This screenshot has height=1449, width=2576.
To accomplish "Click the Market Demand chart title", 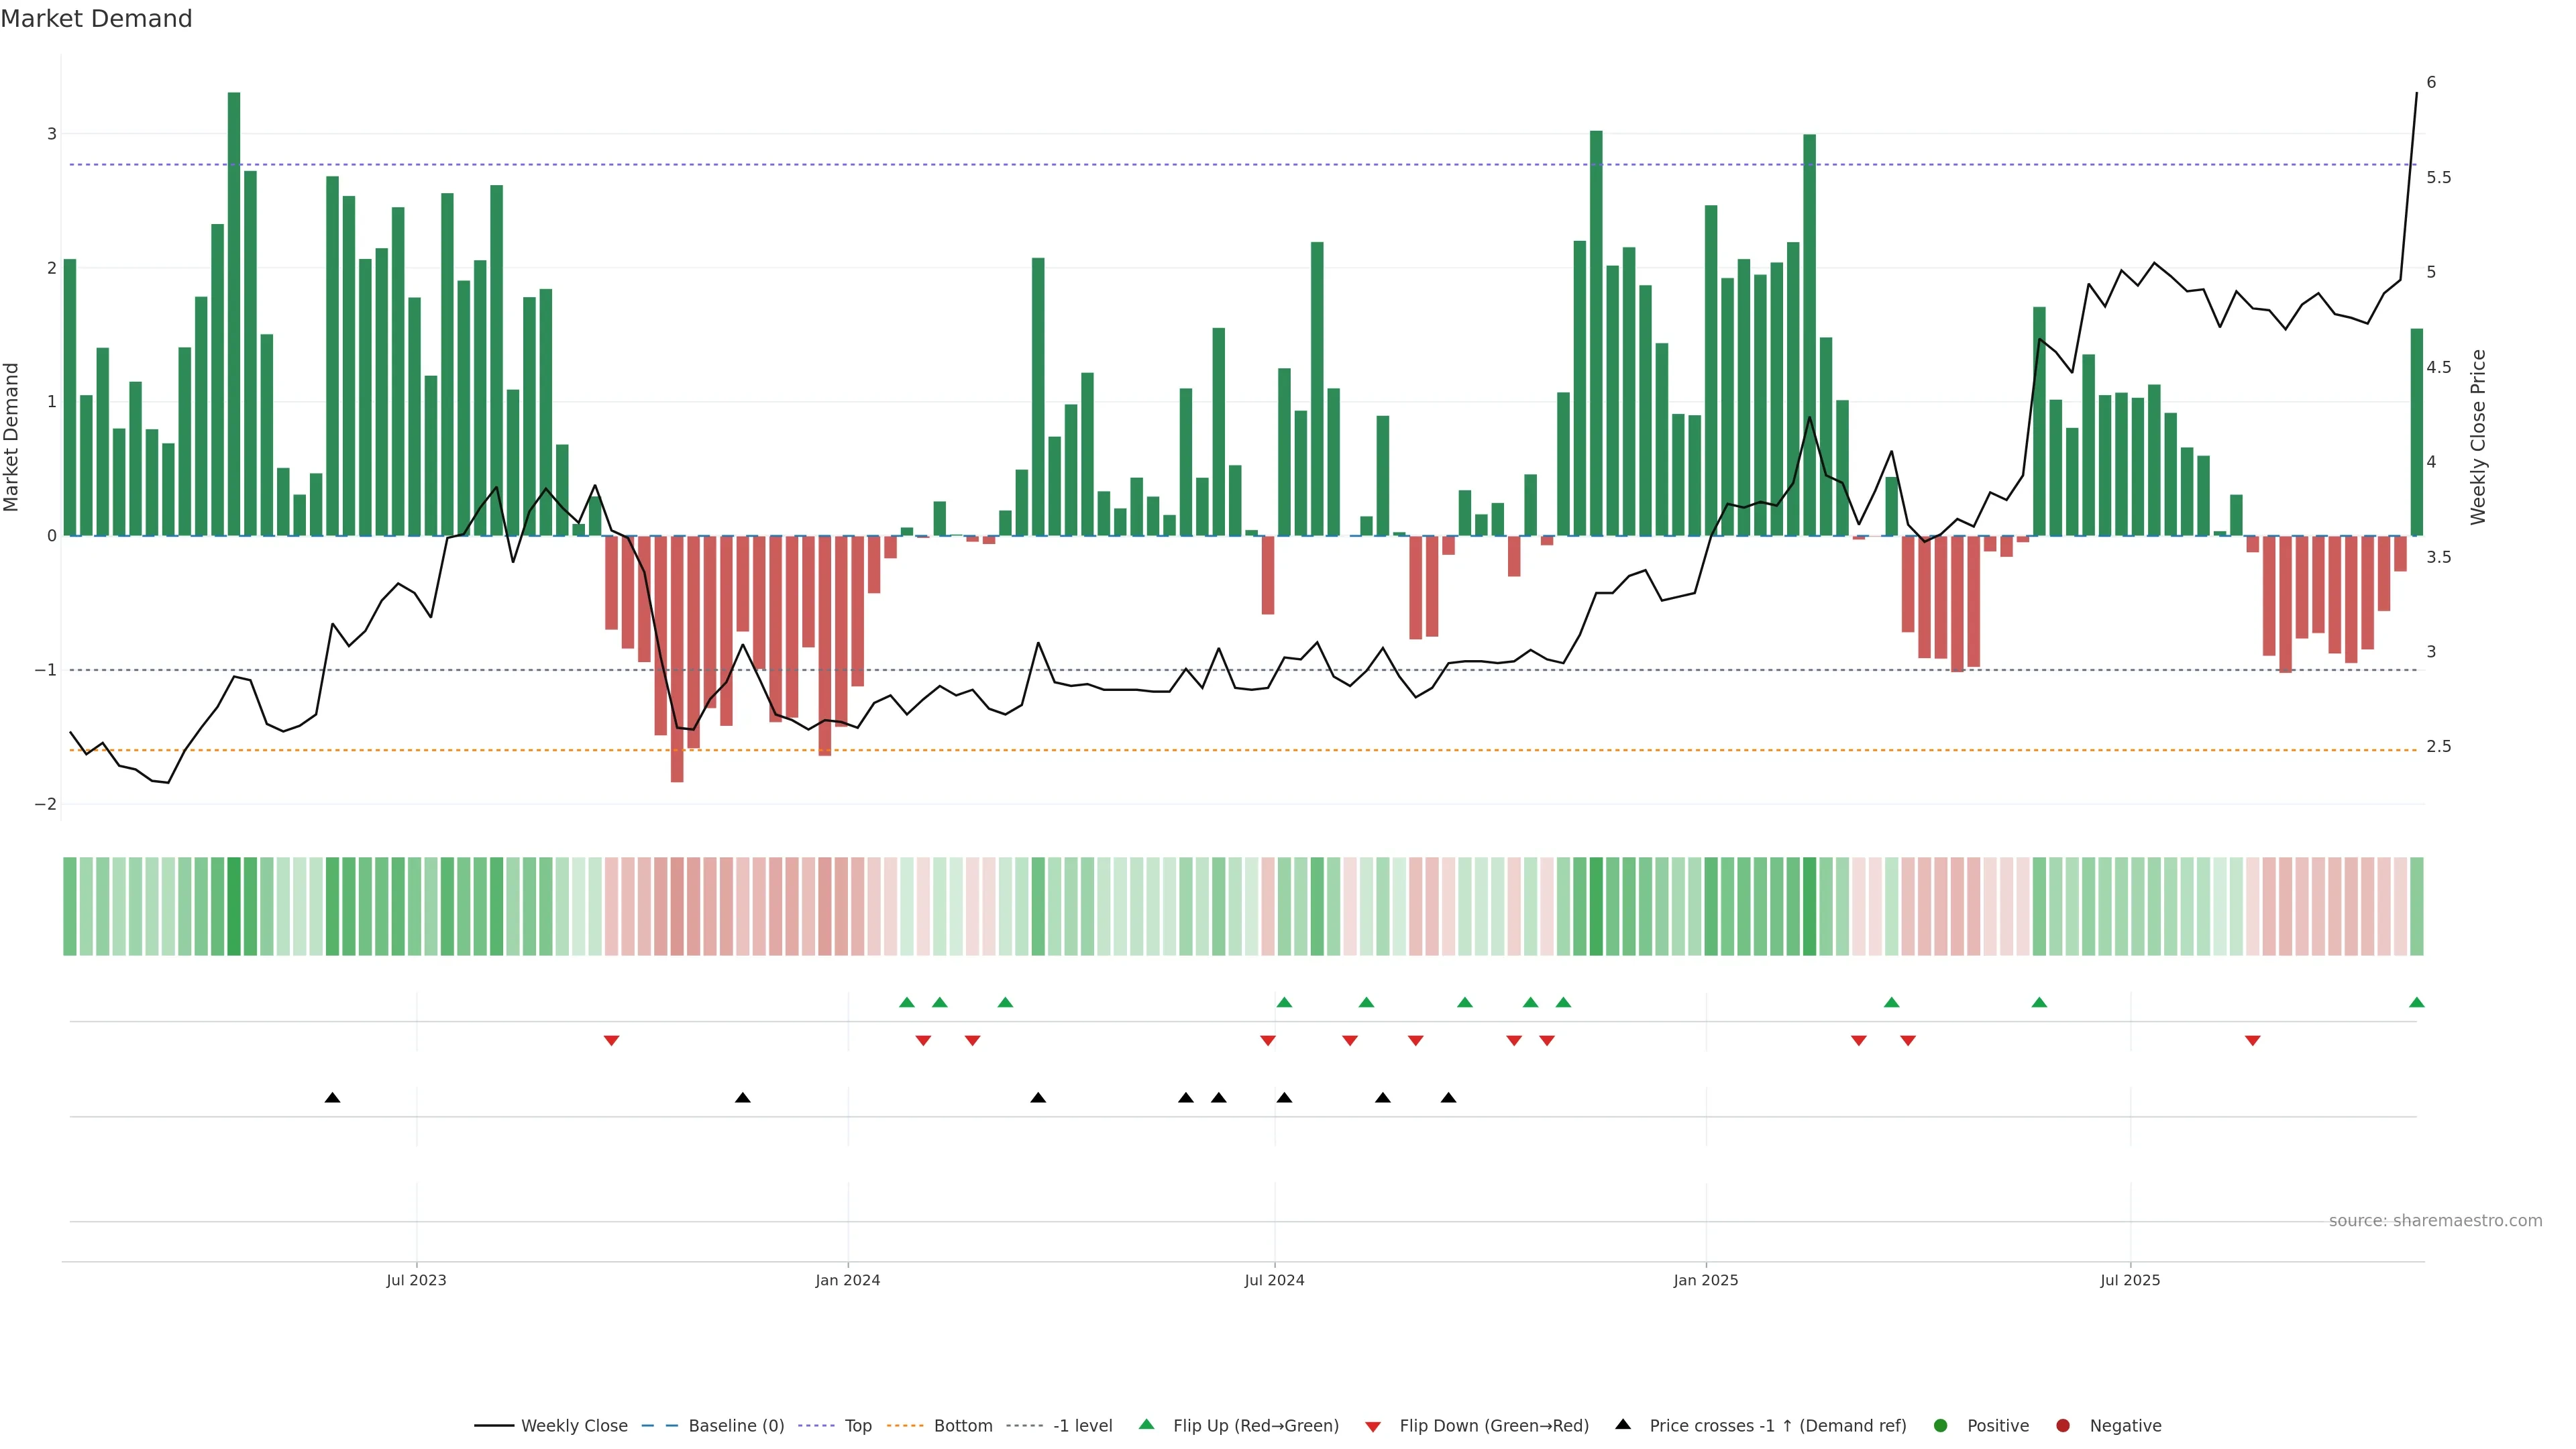I will click(x=97, y=19).
